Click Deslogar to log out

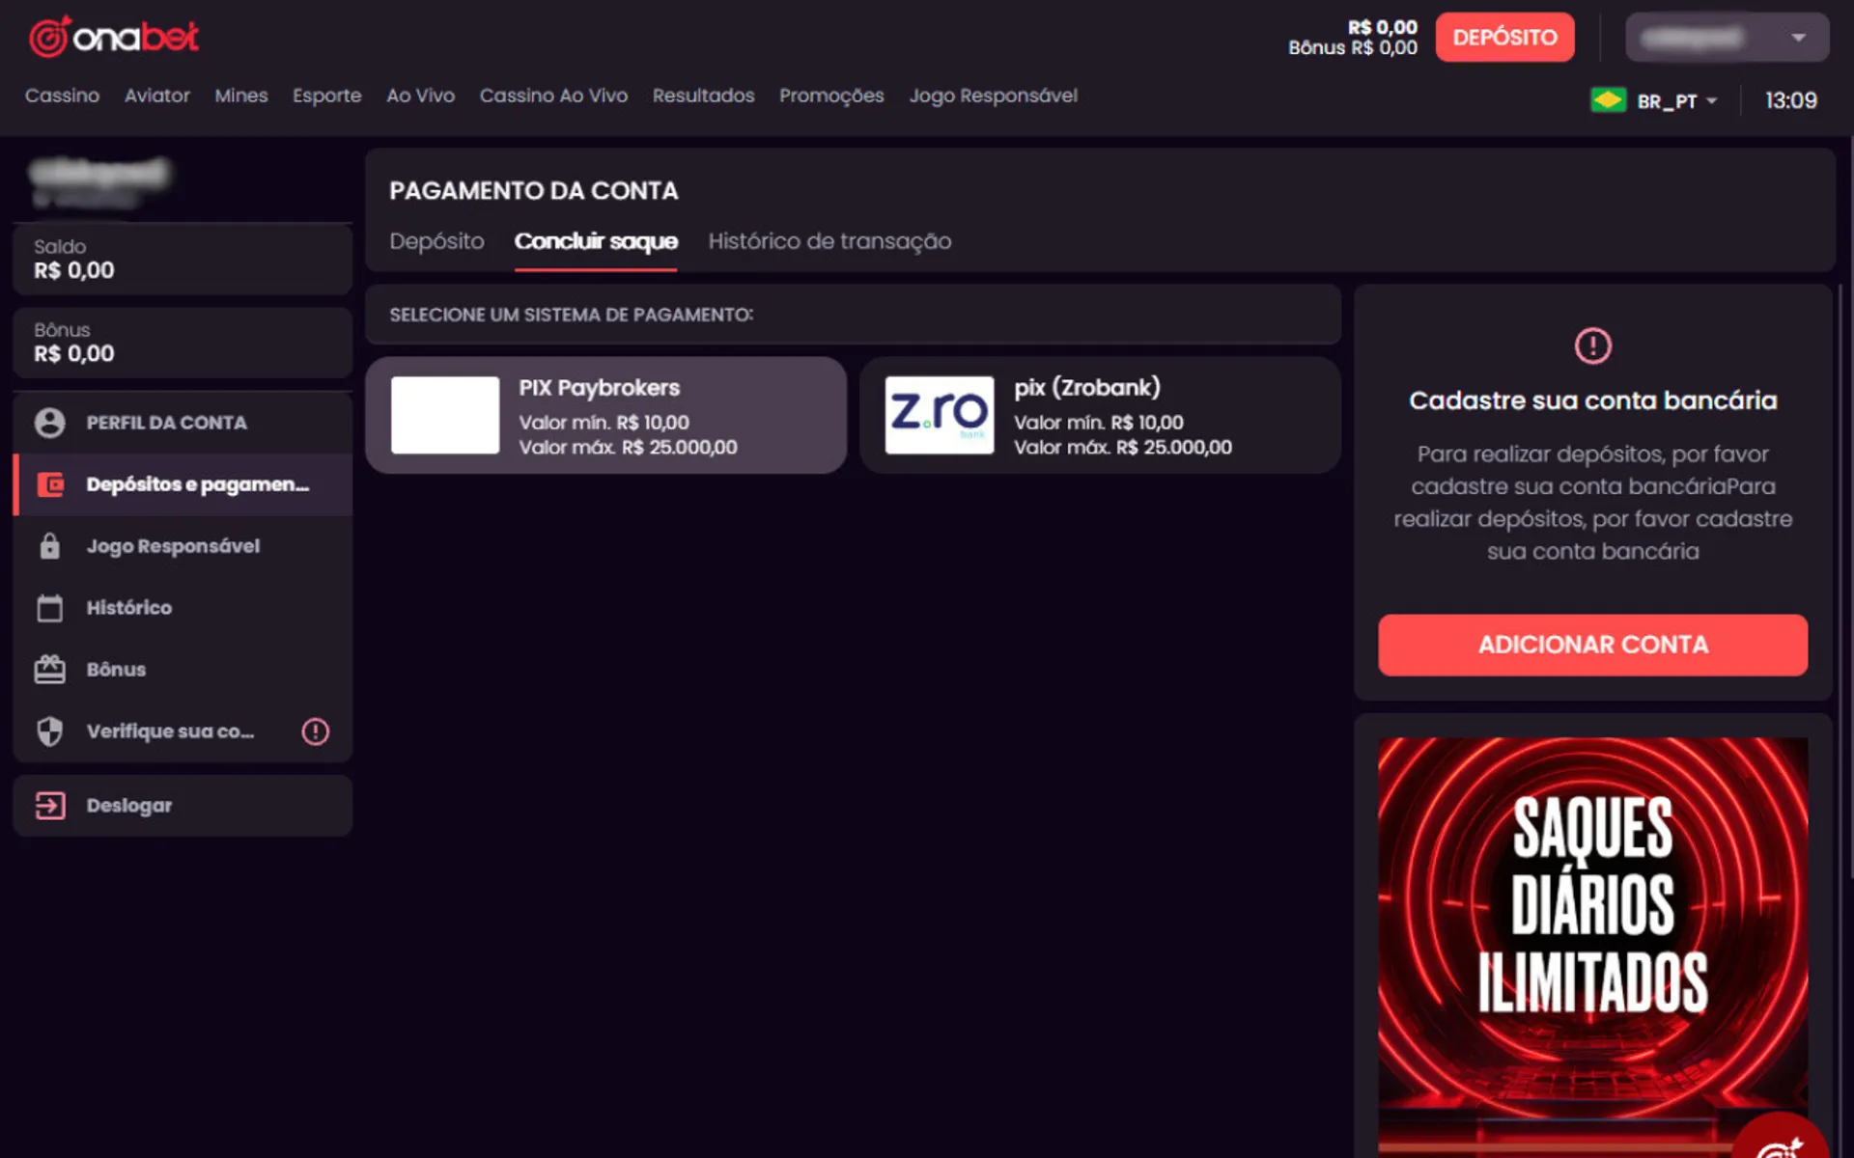[183, 805]
